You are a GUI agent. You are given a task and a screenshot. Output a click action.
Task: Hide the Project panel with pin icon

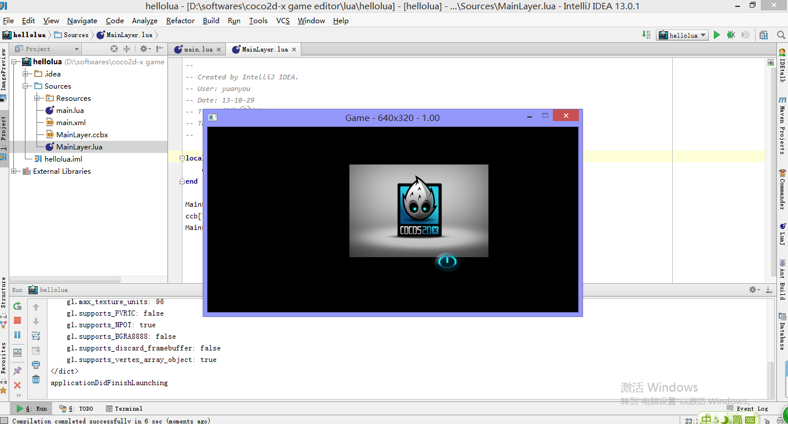(160, 49)
